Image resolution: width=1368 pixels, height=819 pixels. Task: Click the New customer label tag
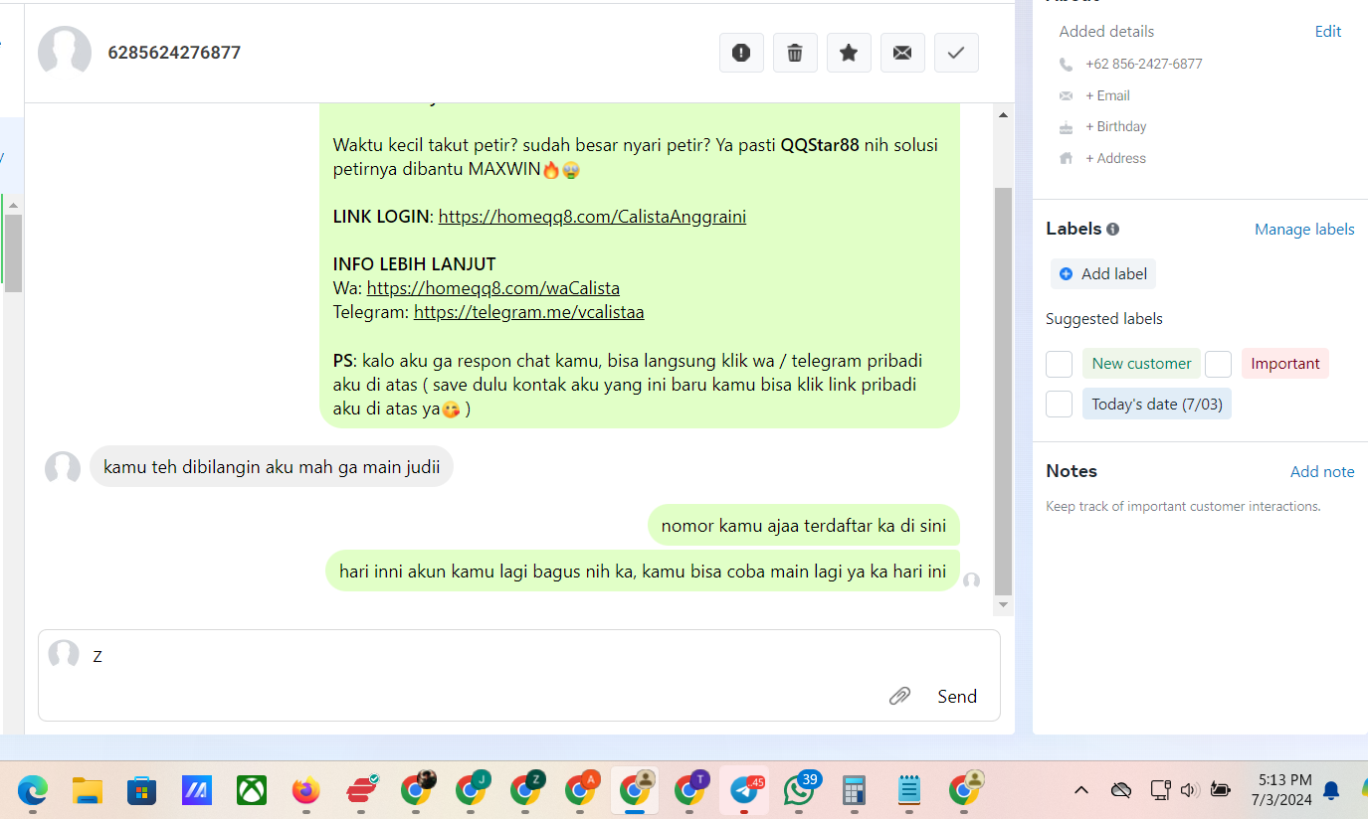(1141, 364)
